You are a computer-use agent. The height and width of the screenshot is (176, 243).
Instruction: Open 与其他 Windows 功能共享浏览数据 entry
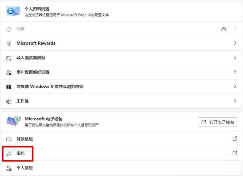[x=121, y=86]
